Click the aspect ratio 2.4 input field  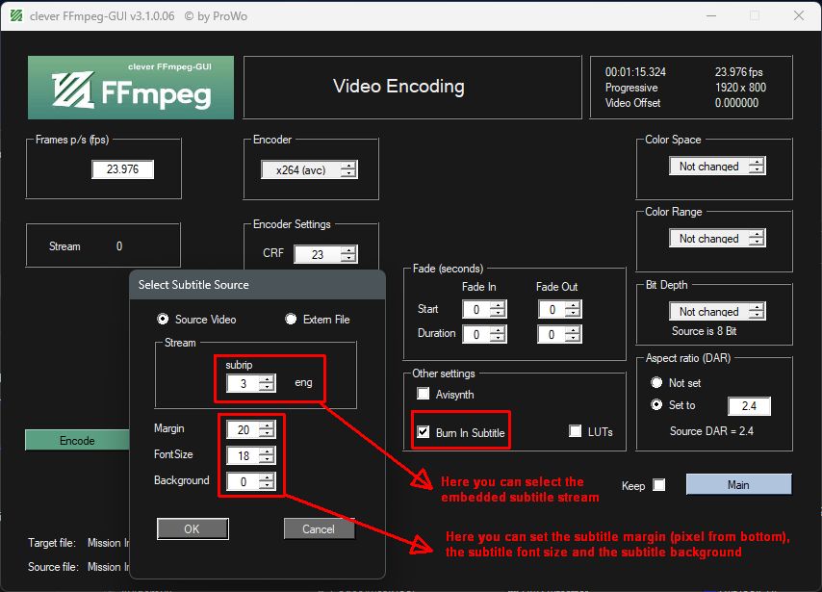point(749,406)
